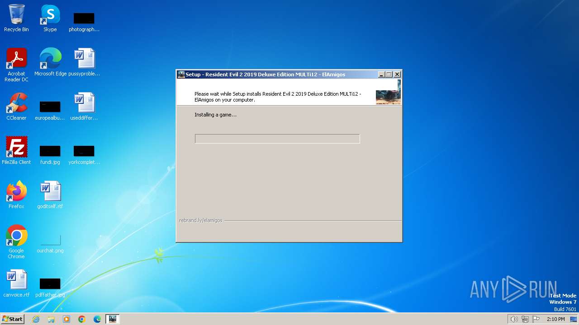The width and height of the screenshot is (579, 325).
Task: Launch the Skype desktop shortcut
Action: click(x=50, y=18)
